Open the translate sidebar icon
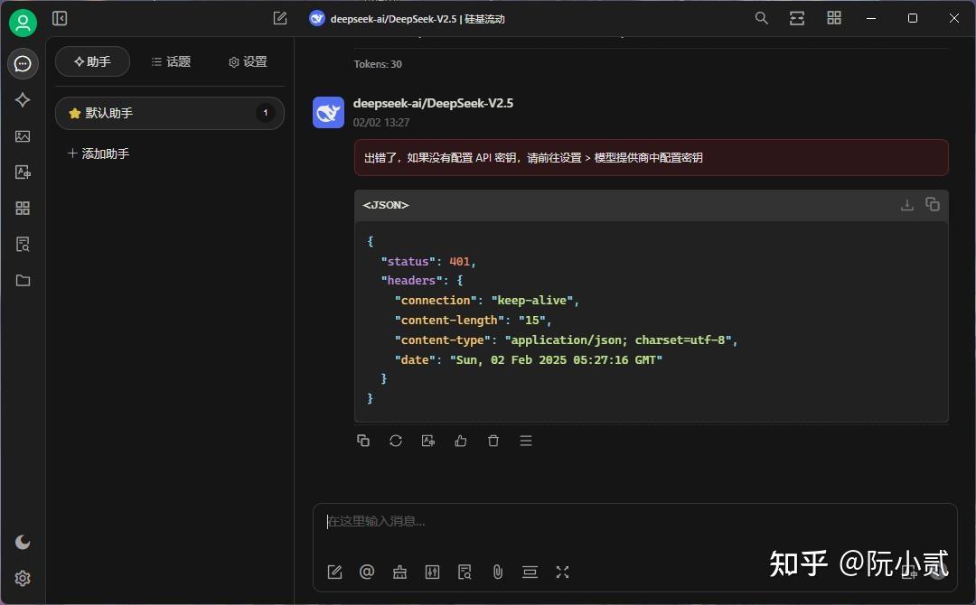Screen dimensions: 976x605 [x=23, y=172]
